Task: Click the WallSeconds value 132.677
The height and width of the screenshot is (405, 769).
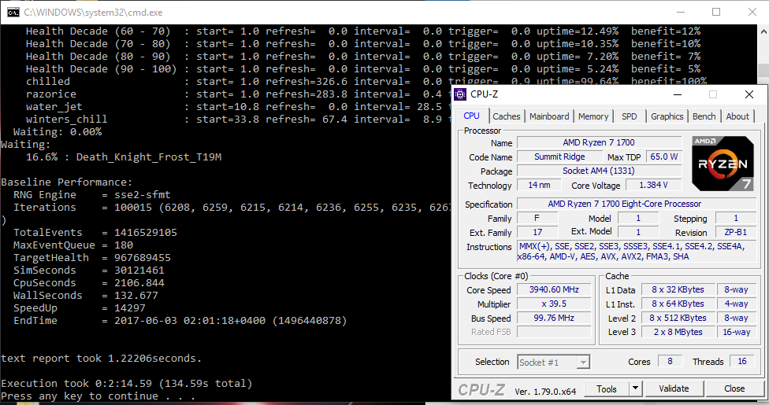Action: 136,296
